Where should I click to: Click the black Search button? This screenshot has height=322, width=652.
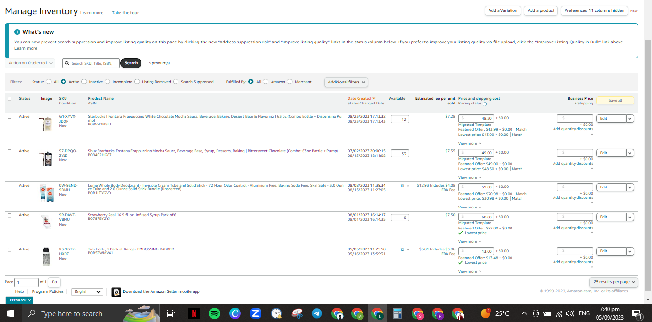(131, 63)
